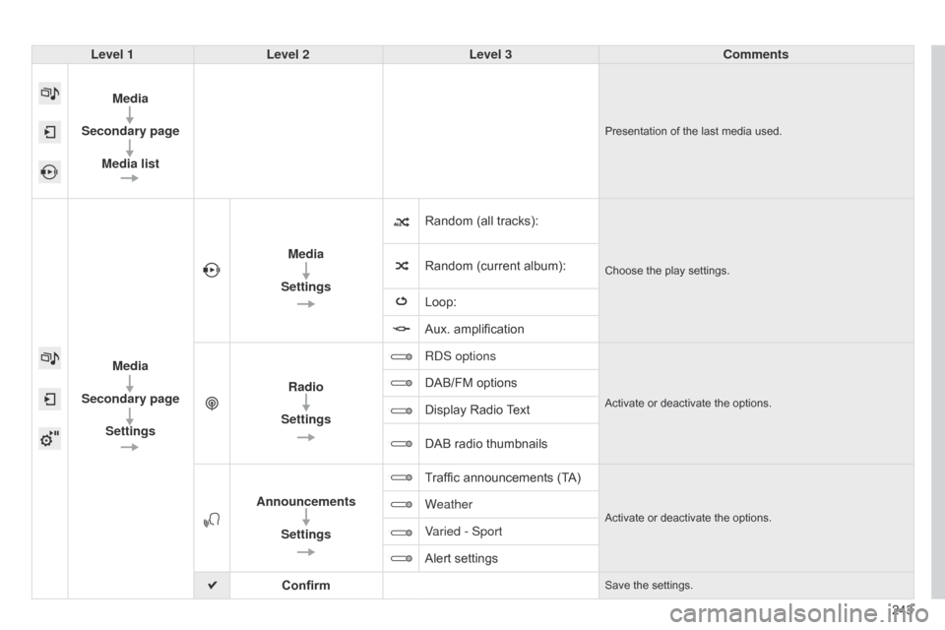Image resolution: width=945 pixels, height=630 pixels.
Task: Click the gear settings icon in the left column
Action: coord(50,438)
